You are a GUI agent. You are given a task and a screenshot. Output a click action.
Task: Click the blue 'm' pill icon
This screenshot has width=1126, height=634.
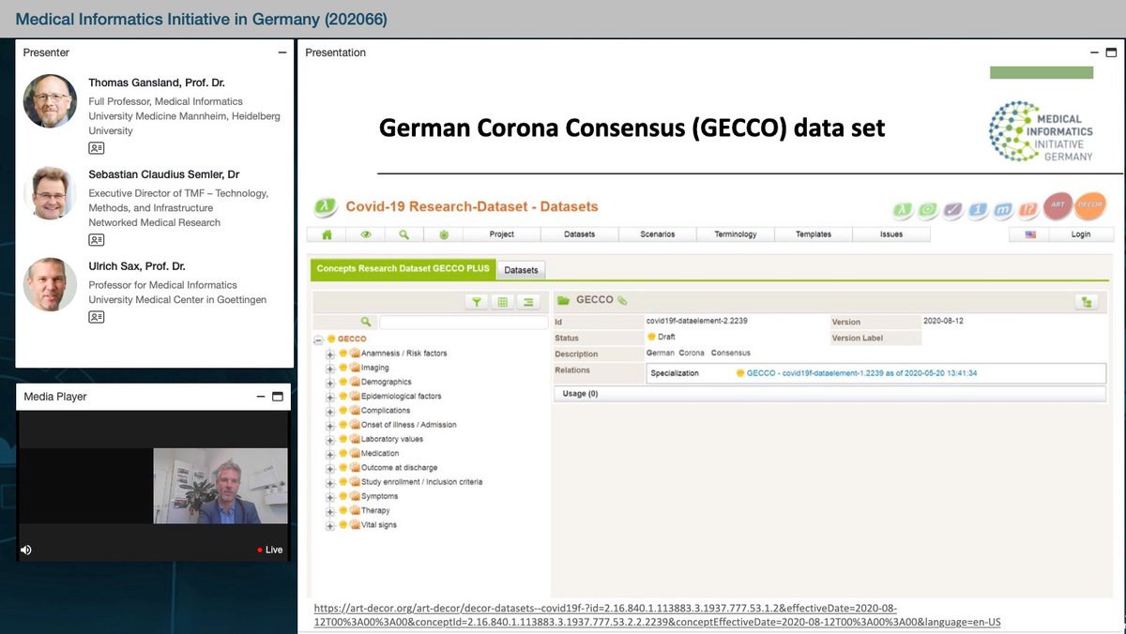click(1002, 210)
